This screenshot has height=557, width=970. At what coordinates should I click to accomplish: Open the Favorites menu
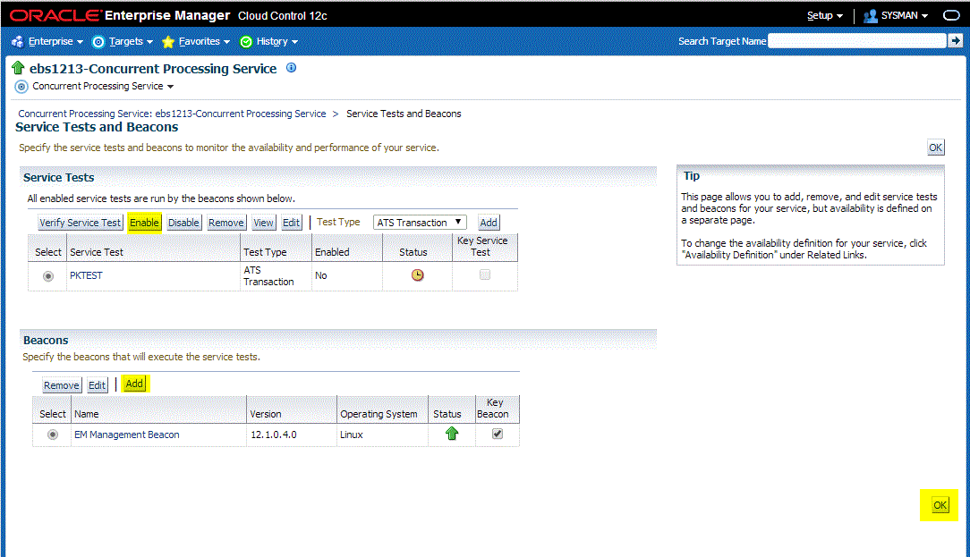tap(203, 41)
